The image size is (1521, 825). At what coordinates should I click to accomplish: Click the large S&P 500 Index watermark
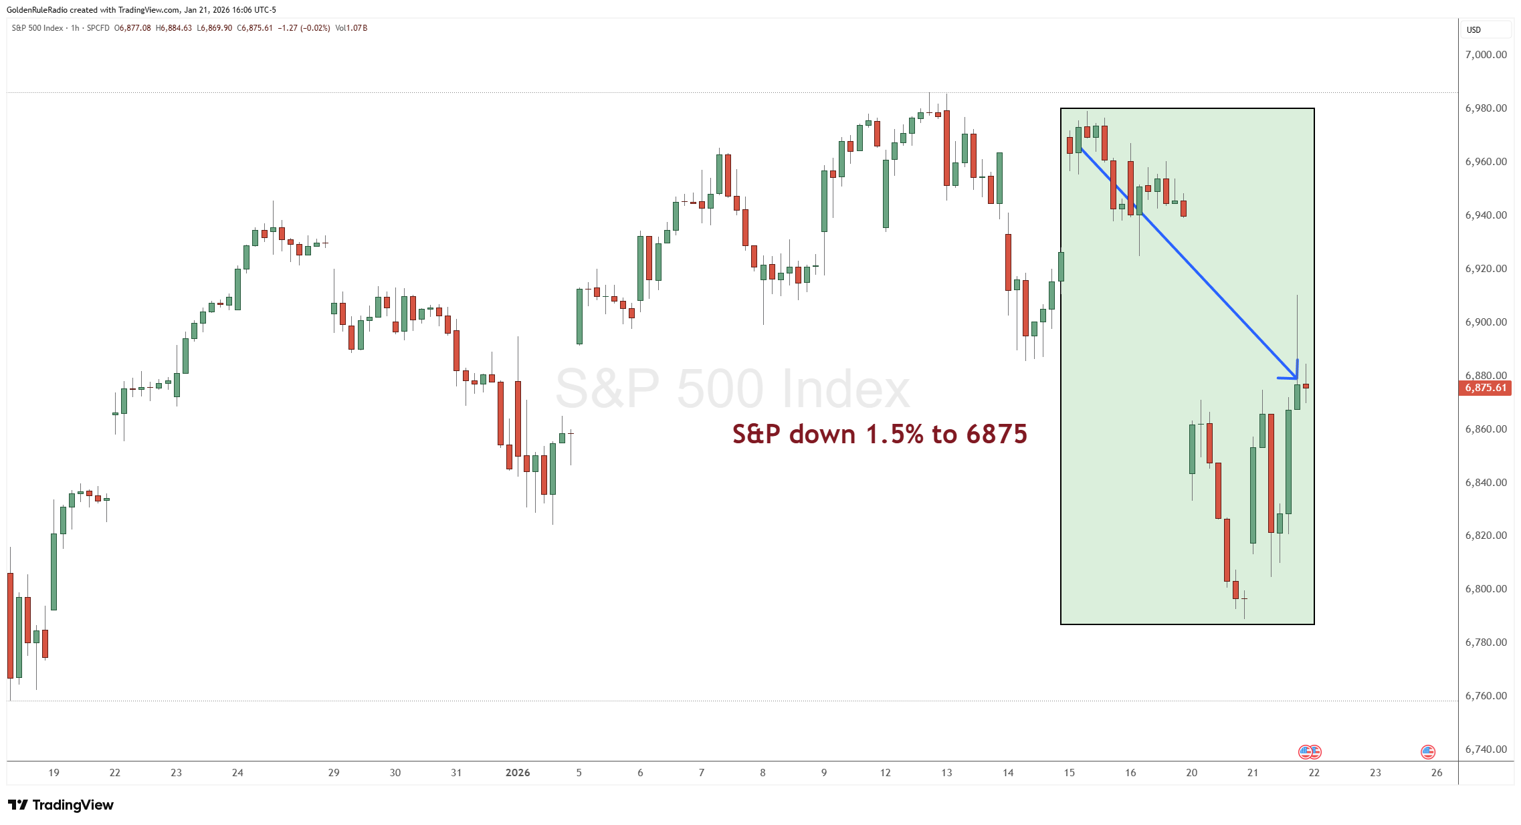point(732,388)
